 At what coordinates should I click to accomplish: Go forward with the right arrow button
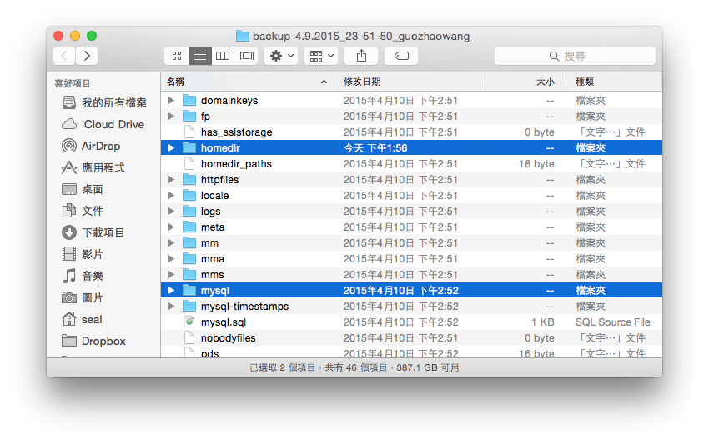[87, 56]
